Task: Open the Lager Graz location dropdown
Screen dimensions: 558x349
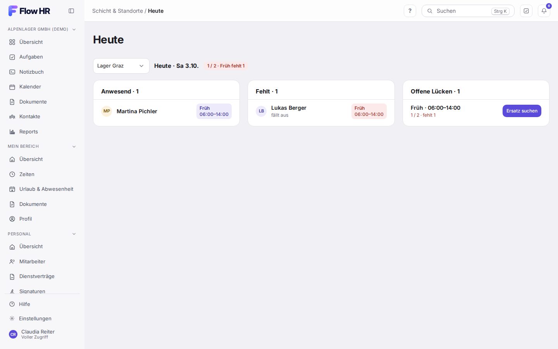Action: [x=121, y=66]
